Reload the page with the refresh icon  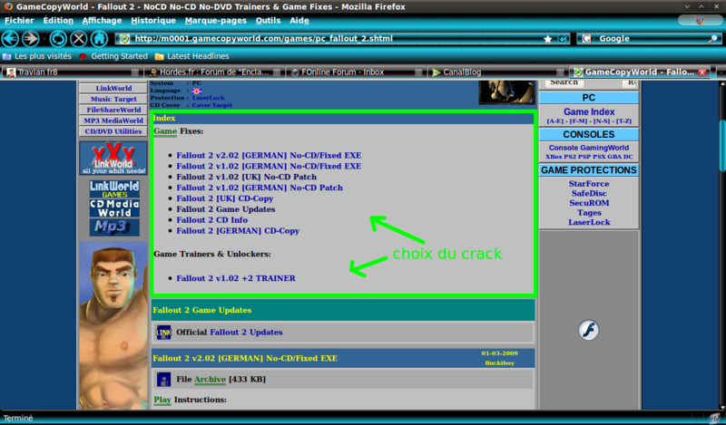point(58,38)
